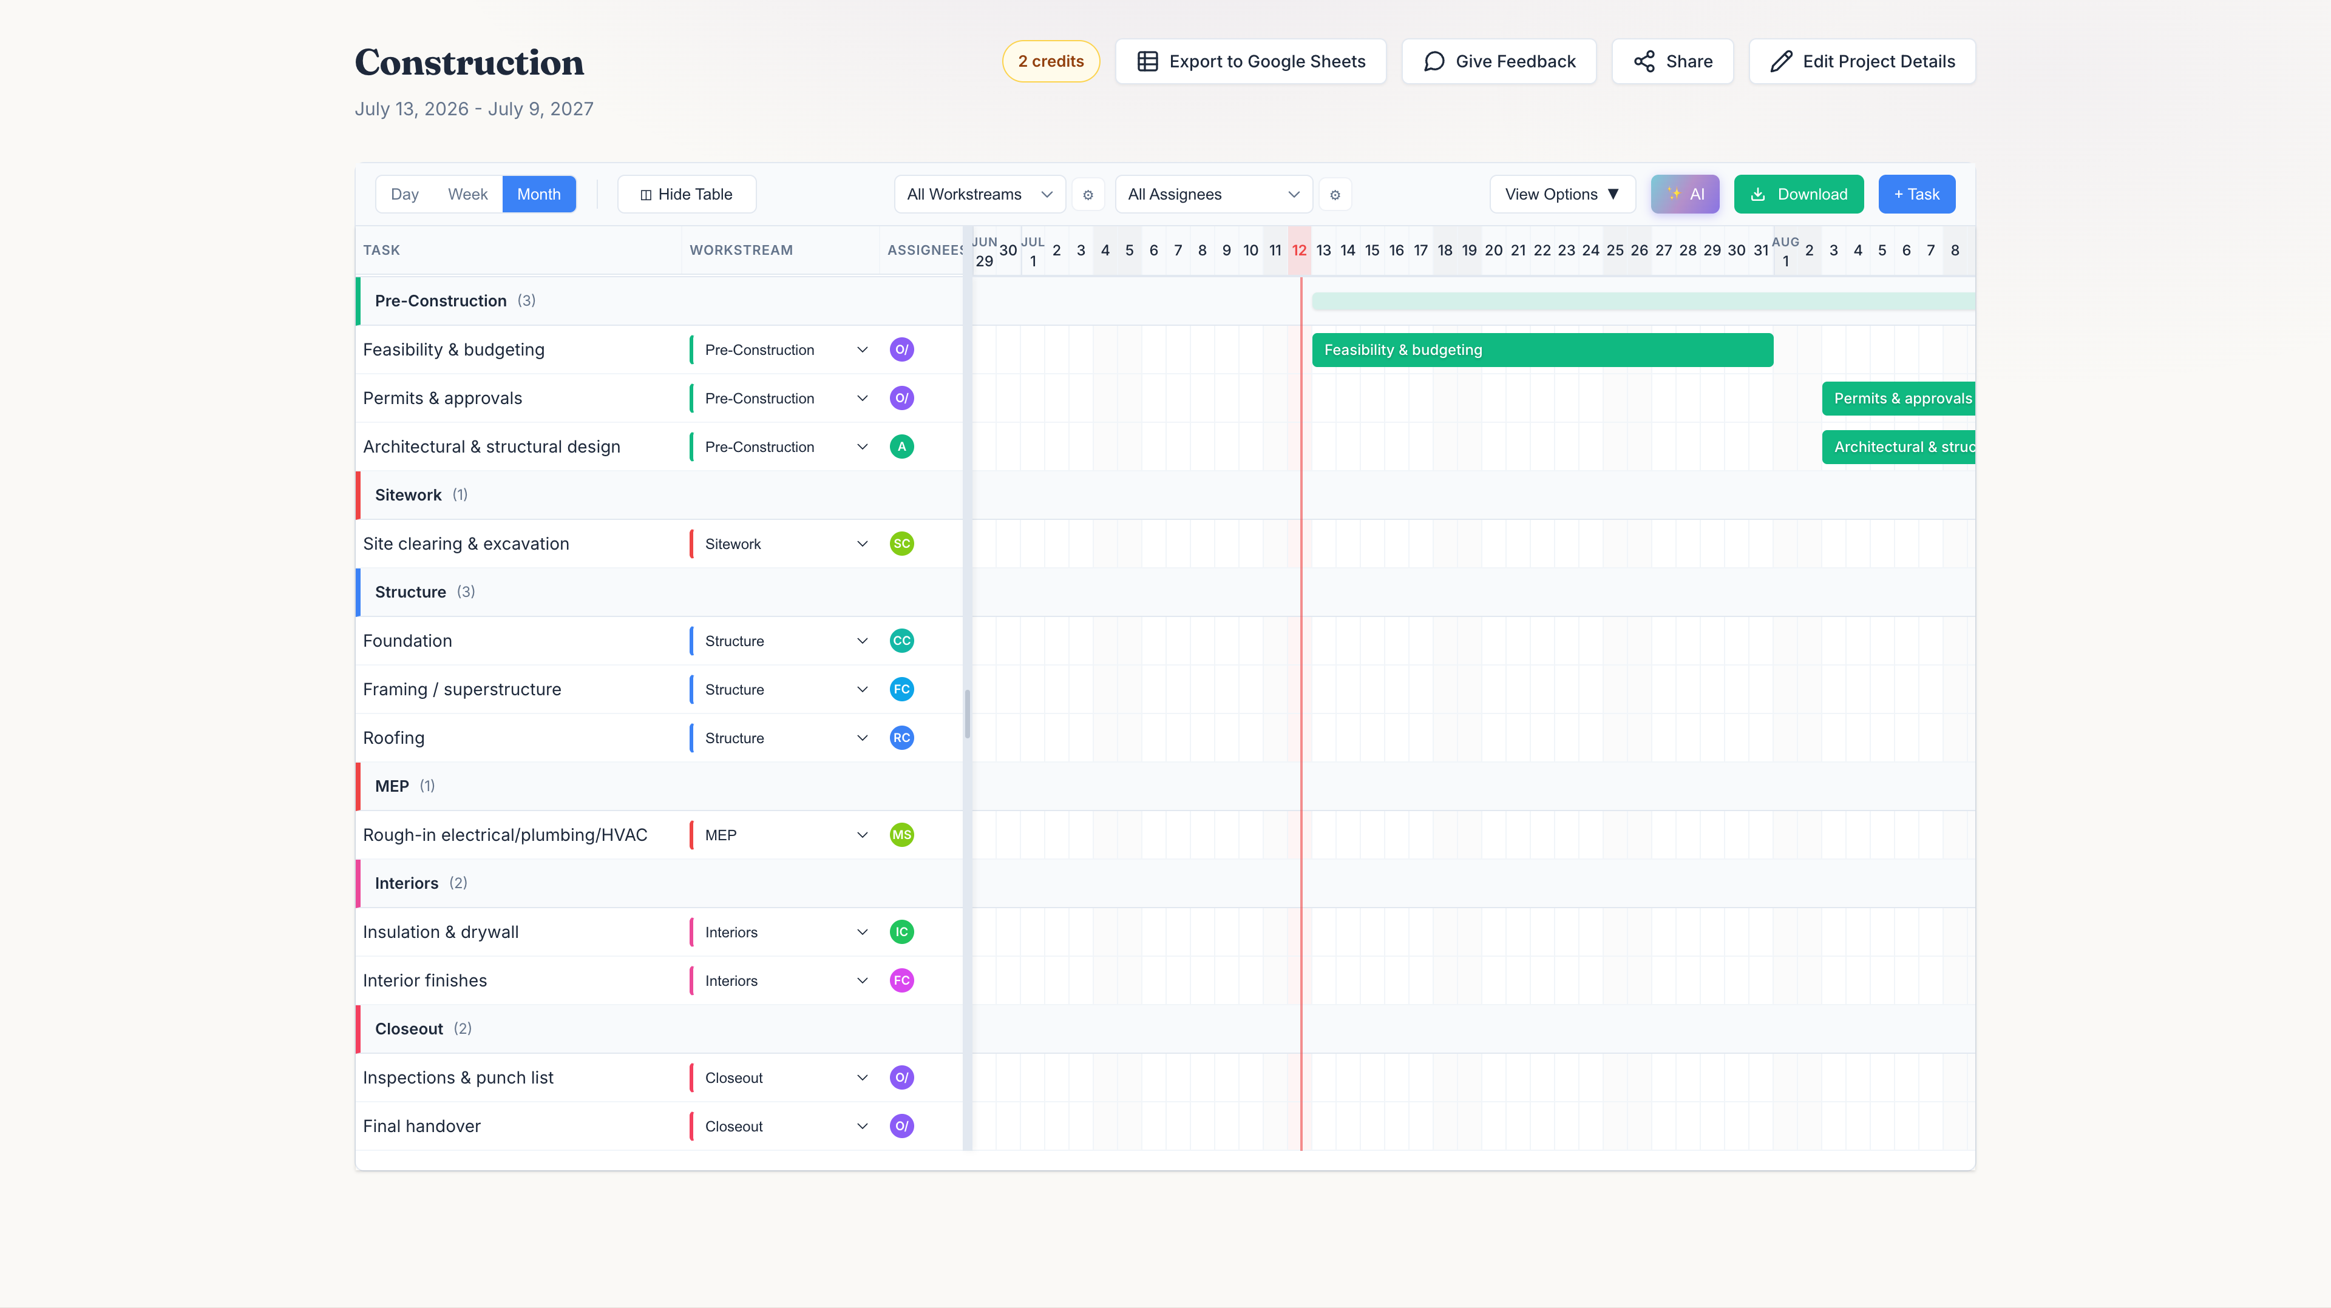The image size is (2331, 1308).
Task: Click the table divider scrollbar handle
Action: pyautogui.click(x=968, y=713)
